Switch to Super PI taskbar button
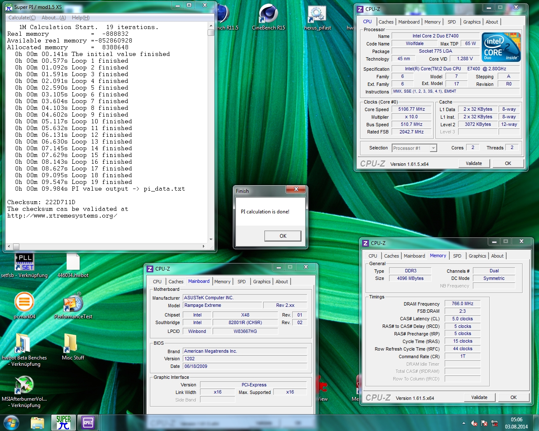Image resolution: width=539 pixels, height=431 pixels. (x=64, y=423)
